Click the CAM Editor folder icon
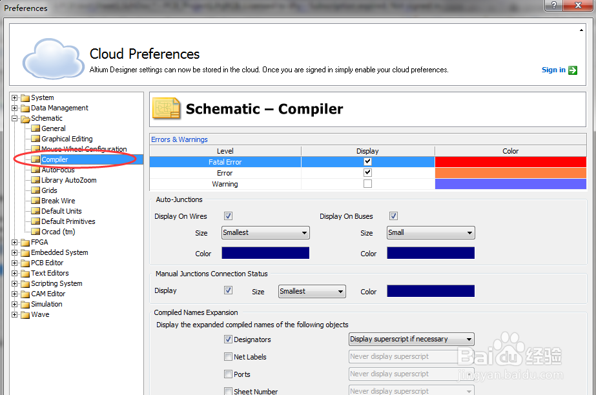Viewport: 596px width, 395px height. pyautogui.click(x=25, y=294)
